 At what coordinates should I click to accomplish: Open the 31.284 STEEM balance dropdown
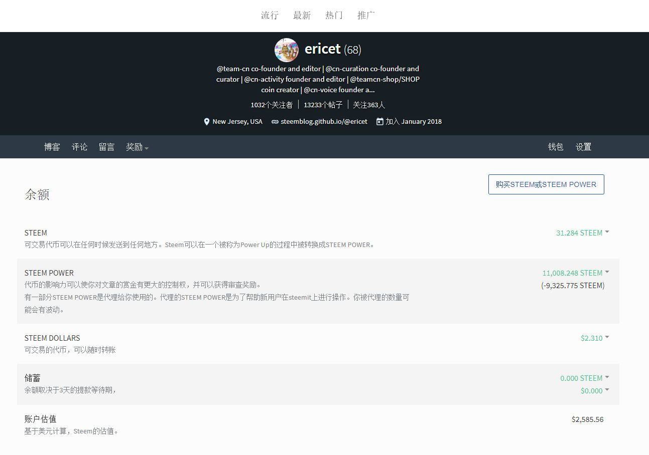583,233
